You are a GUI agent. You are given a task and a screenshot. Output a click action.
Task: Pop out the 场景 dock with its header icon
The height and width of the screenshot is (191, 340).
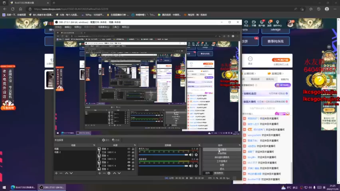pos(94,145)
